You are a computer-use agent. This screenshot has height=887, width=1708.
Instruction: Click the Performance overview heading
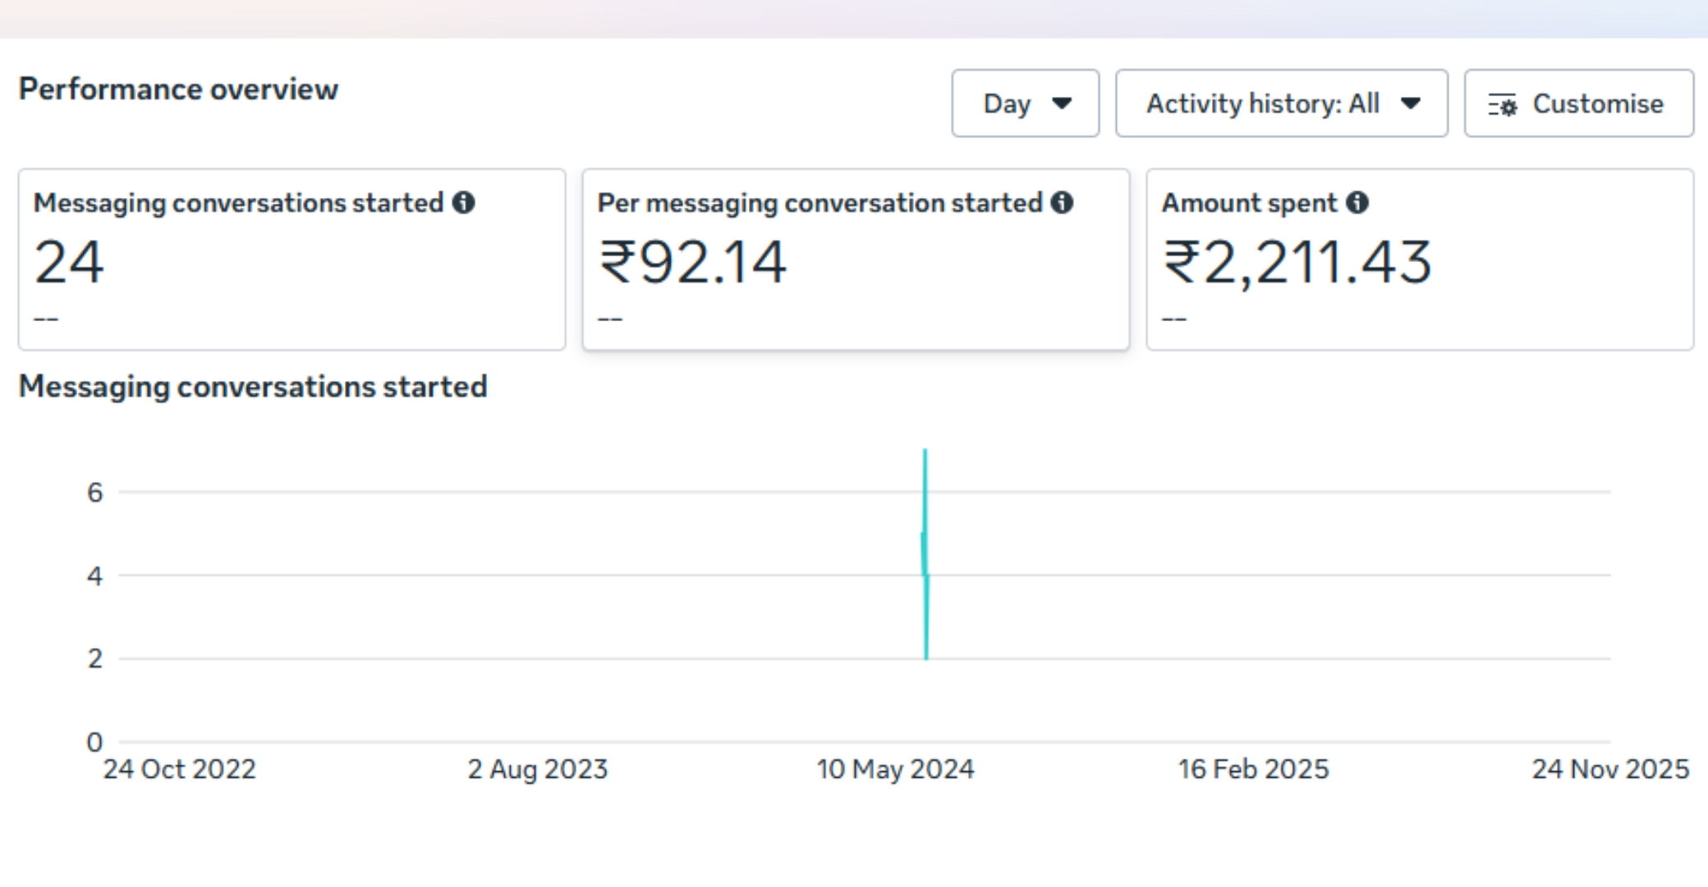[x=178, y=89]
